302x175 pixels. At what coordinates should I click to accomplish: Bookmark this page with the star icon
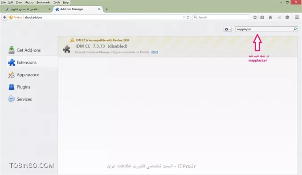point(255,17)
